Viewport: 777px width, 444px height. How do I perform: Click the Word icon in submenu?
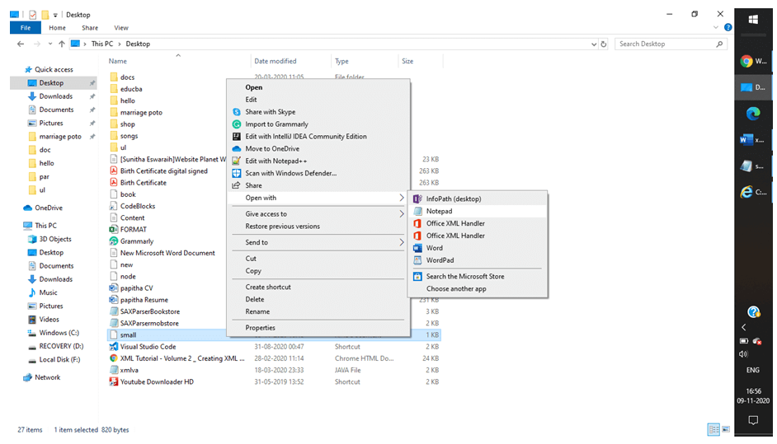417,247
